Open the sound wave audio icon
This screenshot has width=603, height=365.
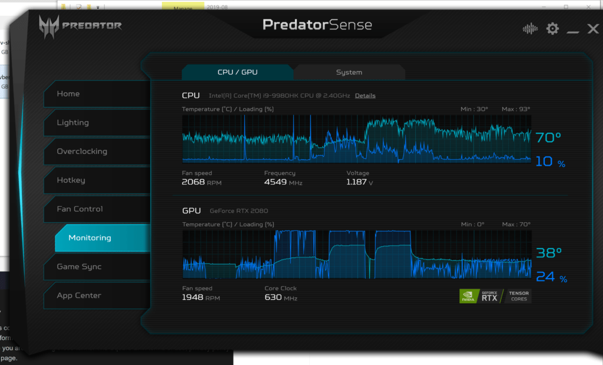tap(530, 29)
